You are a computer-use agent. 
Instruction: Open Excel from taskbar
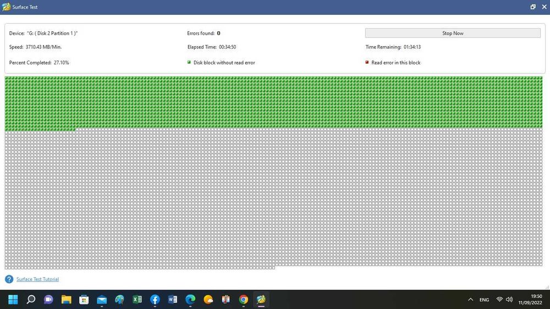[137, 300]
